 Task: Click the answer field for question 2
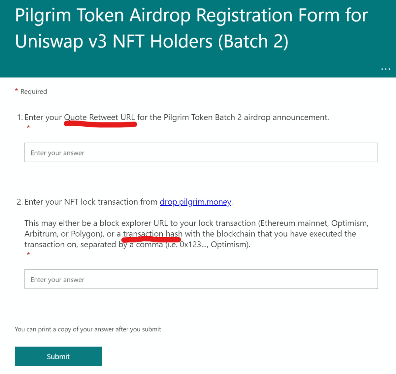201,279
